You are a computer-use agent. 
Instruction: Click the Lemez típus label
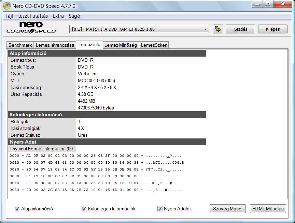click(x=23, y=60)
